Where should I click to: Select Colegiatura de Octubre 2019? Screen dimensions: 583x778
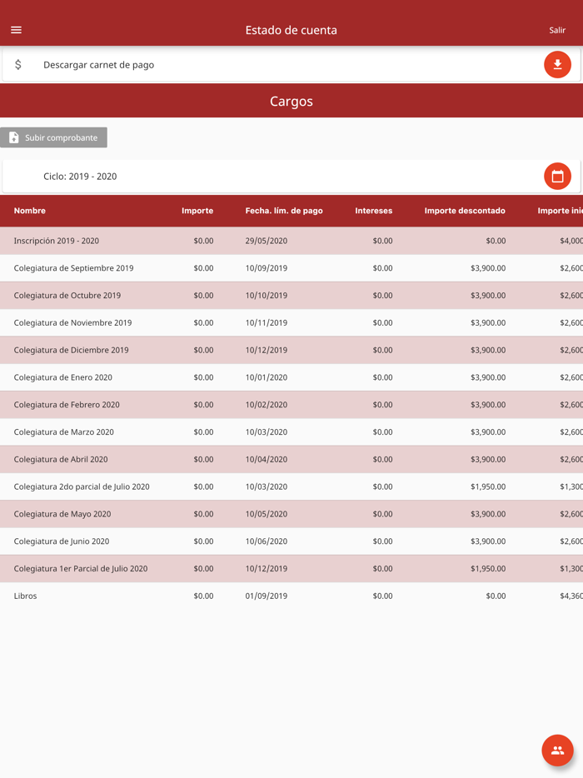pyautogui.click(x=291, y=295)
